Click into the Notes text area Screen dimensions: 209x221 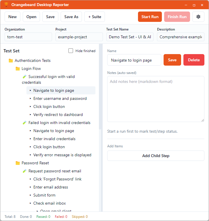coord(156,99)
